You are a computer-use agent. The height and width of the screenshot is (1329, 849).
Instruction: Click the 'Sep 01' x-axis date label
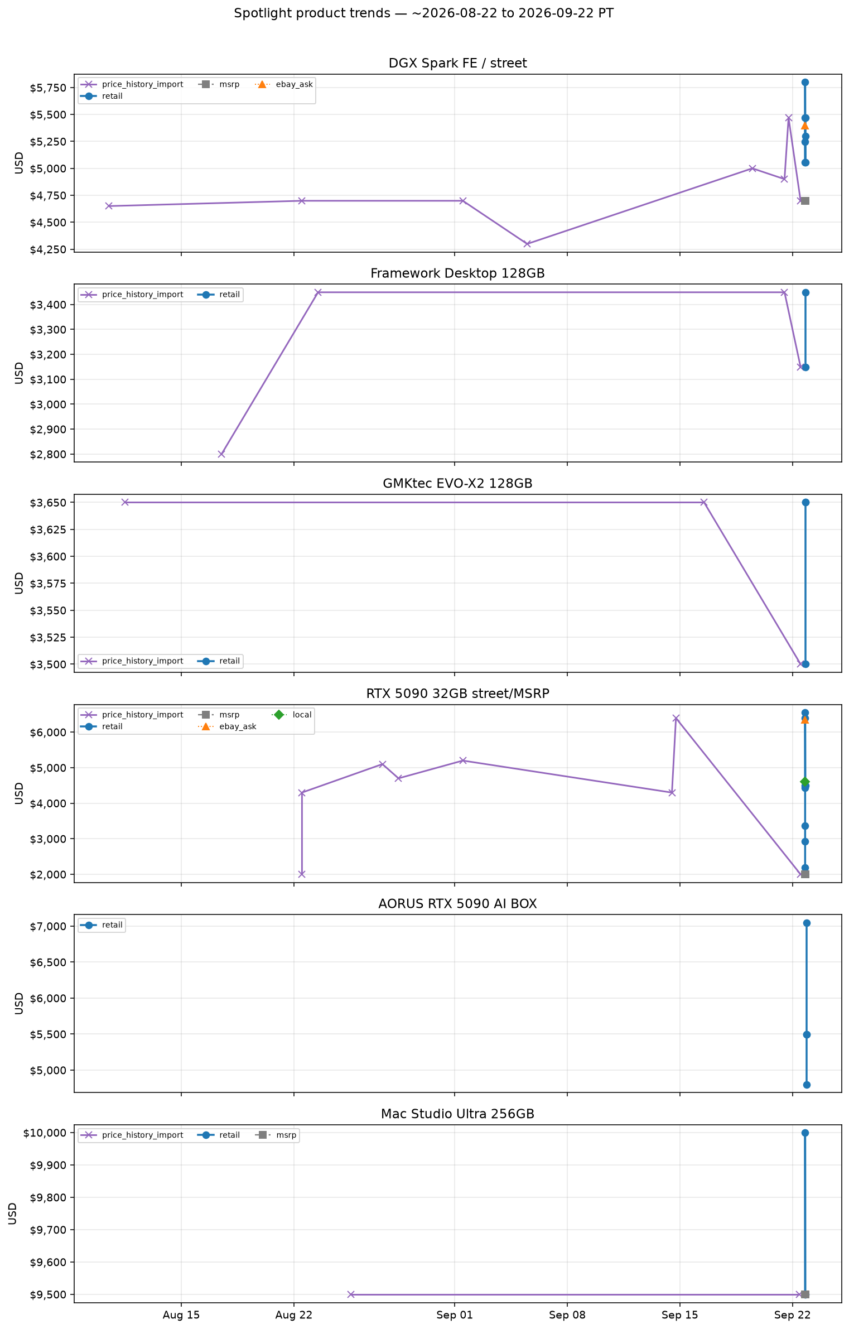[x=455, y=1315]
